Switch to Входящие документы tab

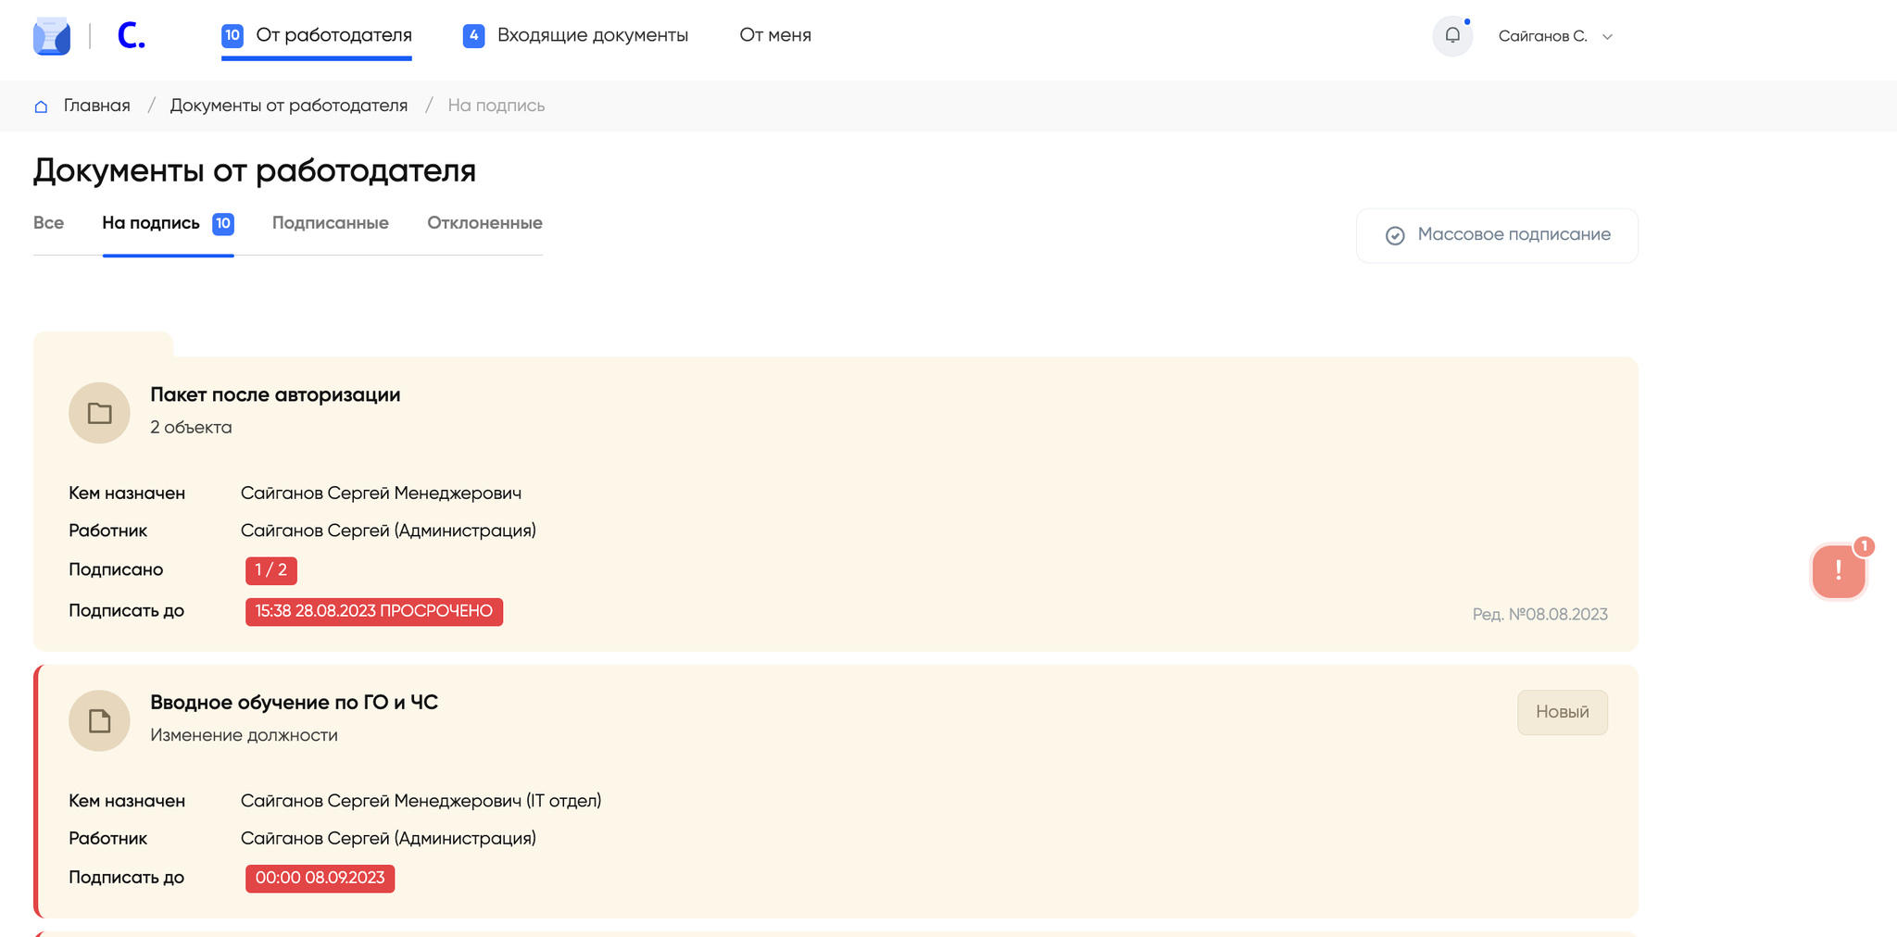click(576, 35)
